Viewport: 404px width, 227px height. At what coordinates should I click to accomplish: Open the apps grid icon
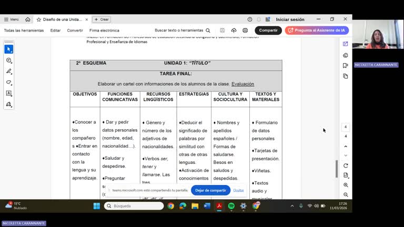[268, 19]
